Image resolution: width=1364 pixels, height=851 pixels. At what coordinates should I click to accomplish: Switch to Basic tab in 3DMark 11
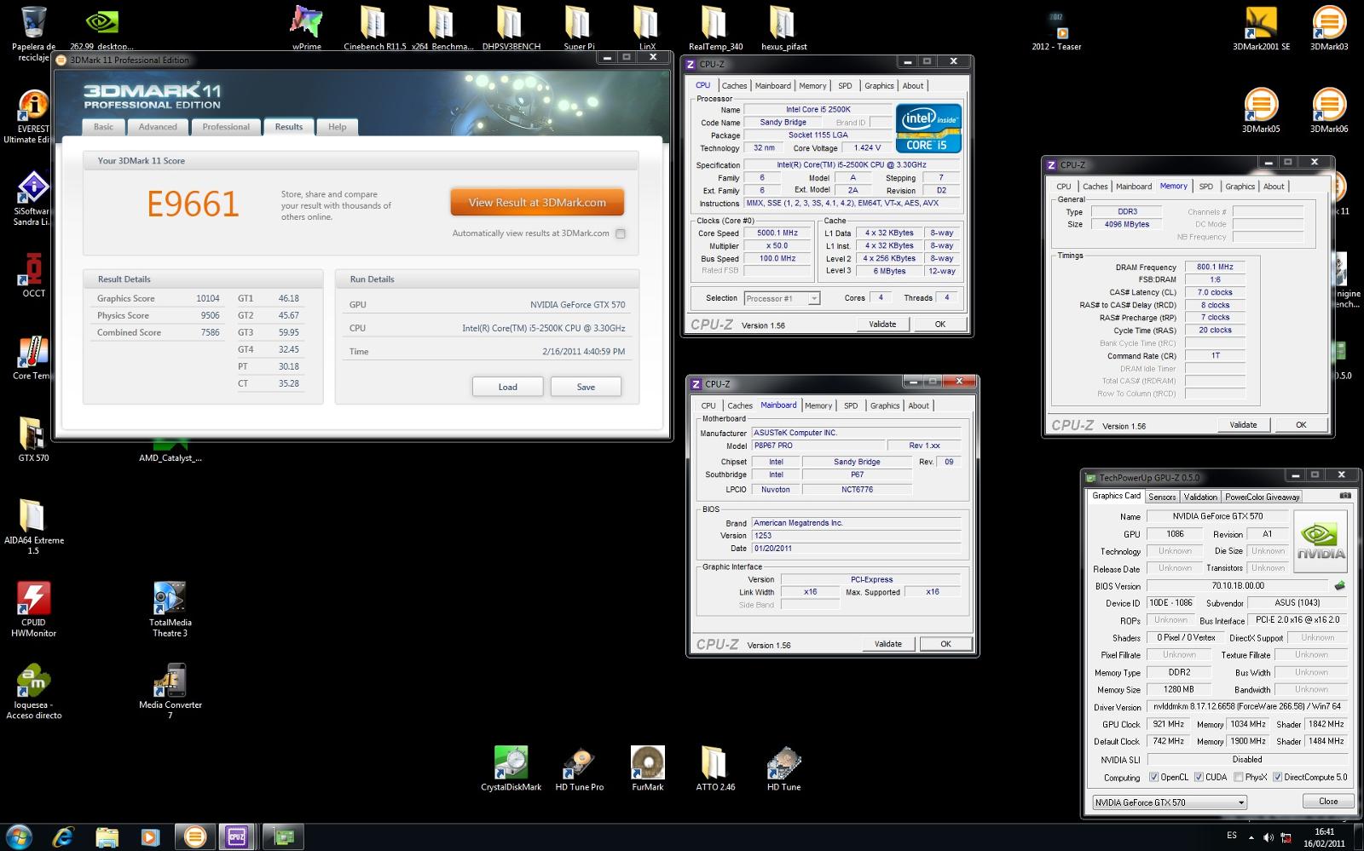point(103,127)
